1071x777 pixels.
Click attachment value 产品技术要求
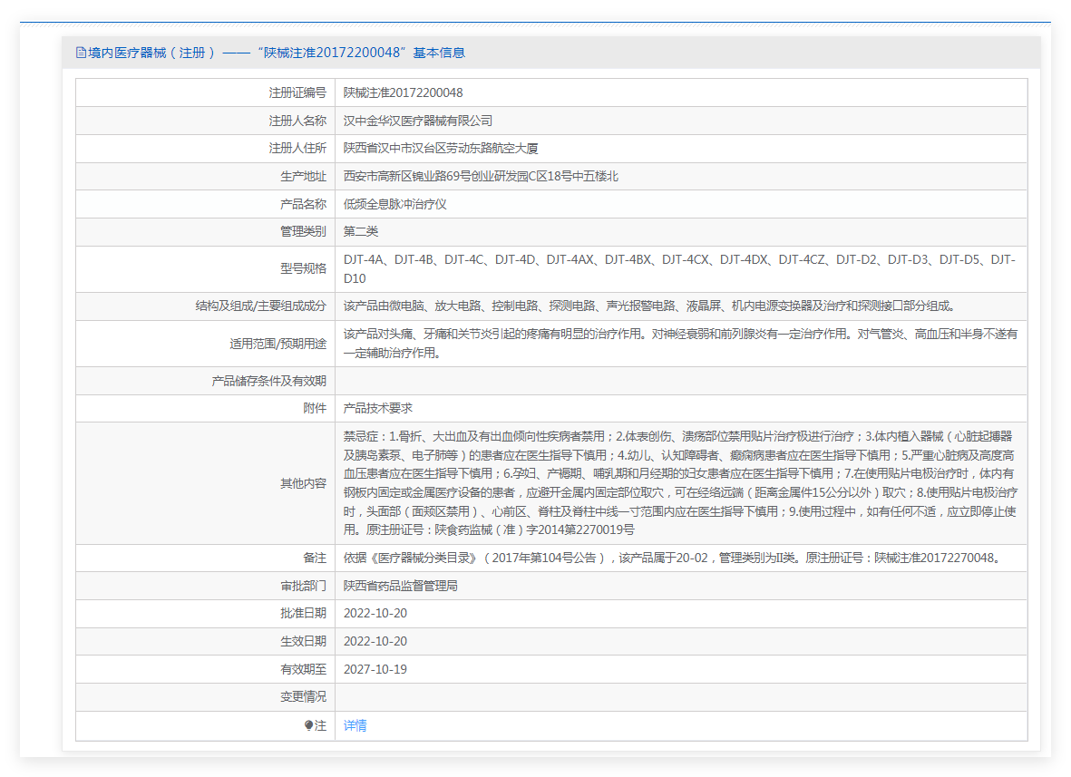click(x=378, y=408)
